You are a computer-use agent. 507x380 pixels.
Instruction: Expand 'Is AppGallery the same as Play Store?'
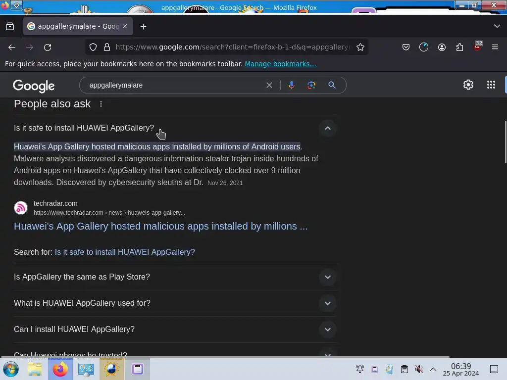pyautogui.click(x=175, y=277)
